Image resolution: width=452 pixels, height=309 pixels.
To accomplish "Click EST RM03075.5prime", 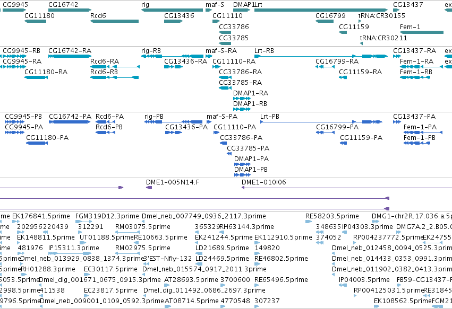I will click(127, 232).
